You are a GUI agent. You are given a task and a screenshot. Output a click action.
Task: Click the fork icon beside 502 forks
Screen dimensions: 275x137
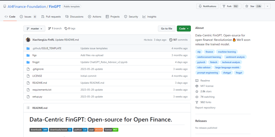coord(197,102)
